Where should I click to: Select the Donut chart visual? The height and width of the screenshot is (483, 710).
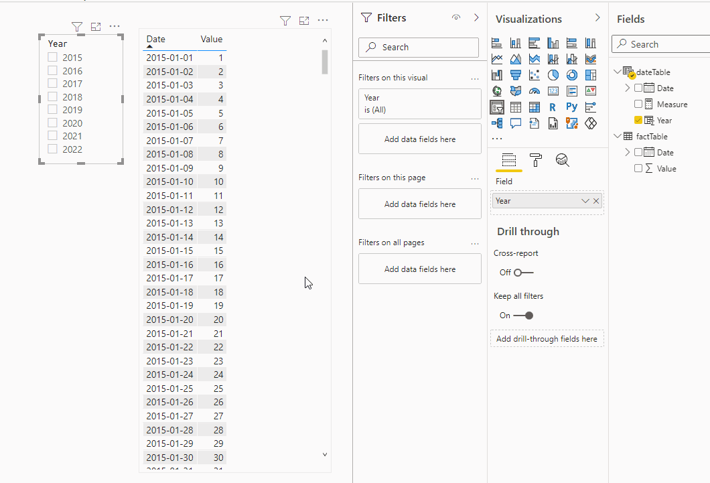572,75
